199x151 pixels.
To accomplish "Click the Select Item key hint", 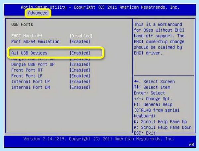I will tap(152, 87).
